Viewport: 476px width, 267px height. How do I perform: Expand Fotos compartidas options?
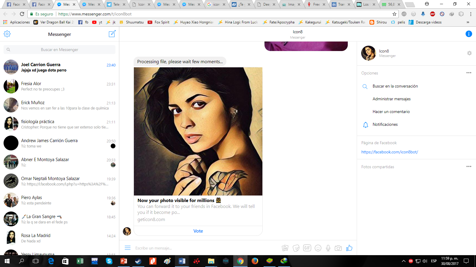(x=469, y=167)
